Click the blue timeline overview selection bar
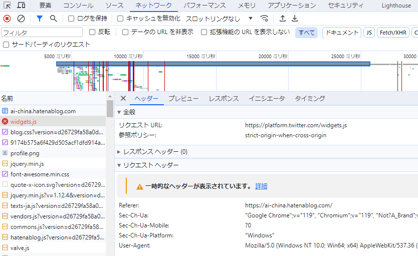 [213, 64]
